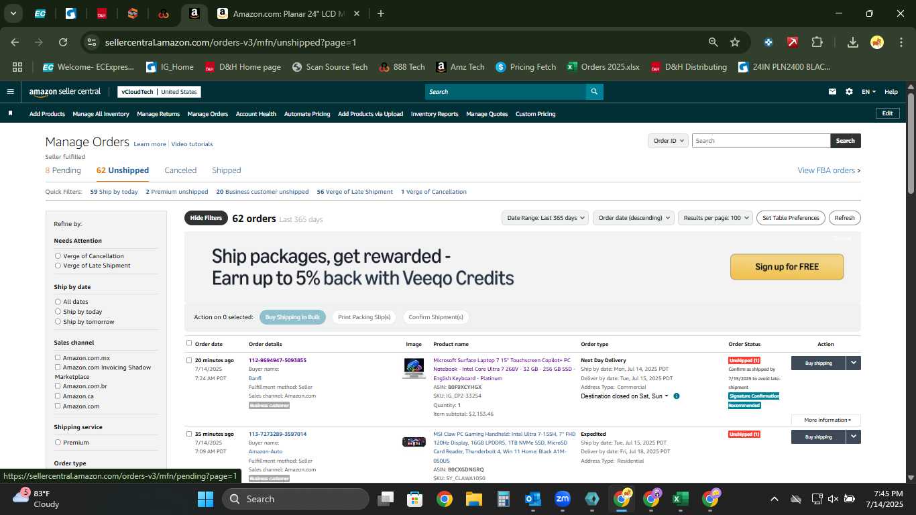Click the header search magnifier button
This screenshot has height=515, width=916.
594,92
